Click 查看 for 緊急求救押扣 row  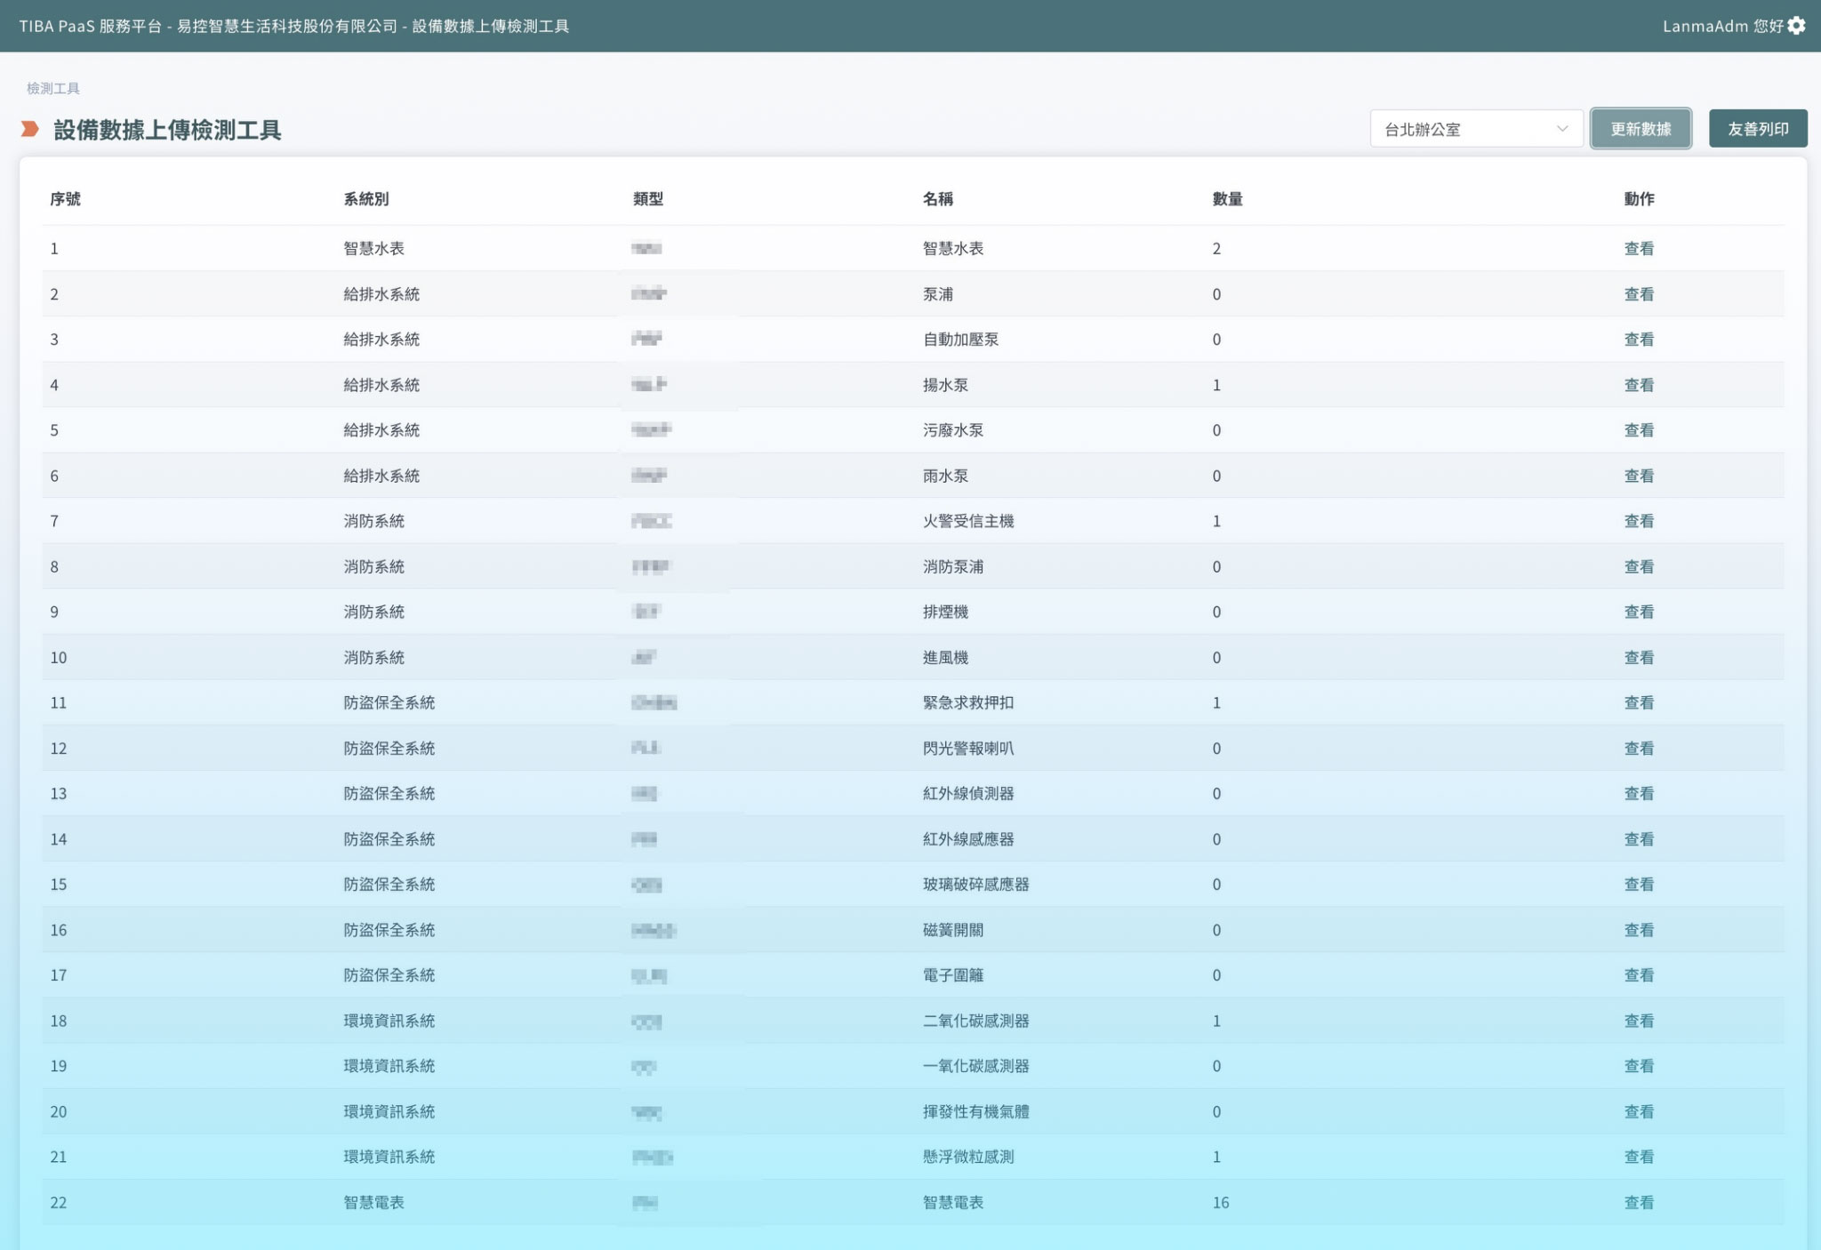(x=1638, y=702)
